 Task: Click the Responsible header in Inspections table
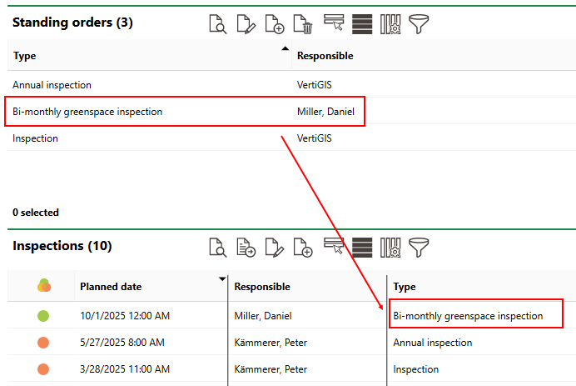(x=262, y=287)
